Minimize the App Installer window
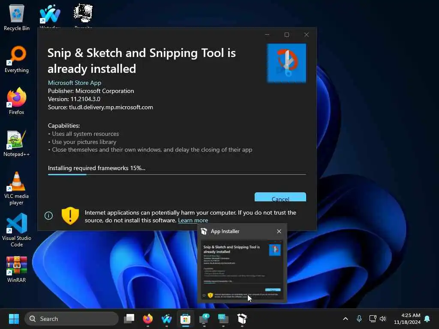Screen dimensions: 439x329 tap(267, 35)
